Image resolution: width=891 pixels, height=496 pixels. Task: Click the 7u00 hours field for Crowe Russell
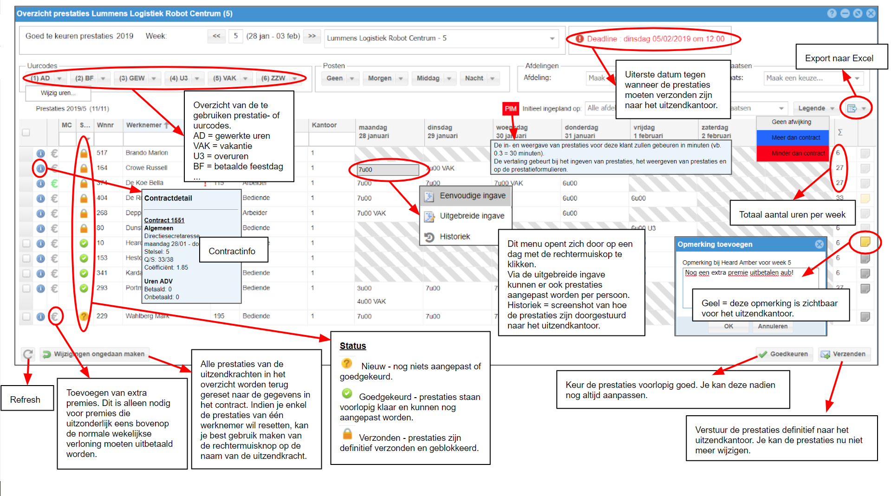coord(388,170)
